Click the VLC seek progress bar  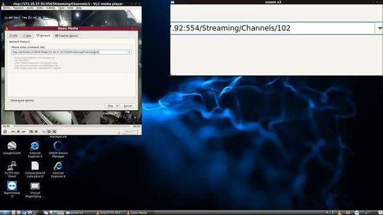click(x=71, y=127)
